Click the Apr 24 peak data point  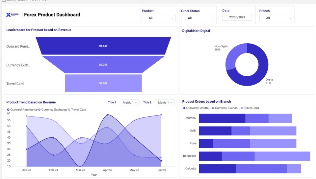tap(107, 115)
